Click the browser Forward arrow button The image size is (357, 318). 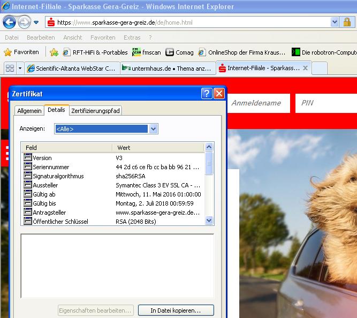(25, 22)
